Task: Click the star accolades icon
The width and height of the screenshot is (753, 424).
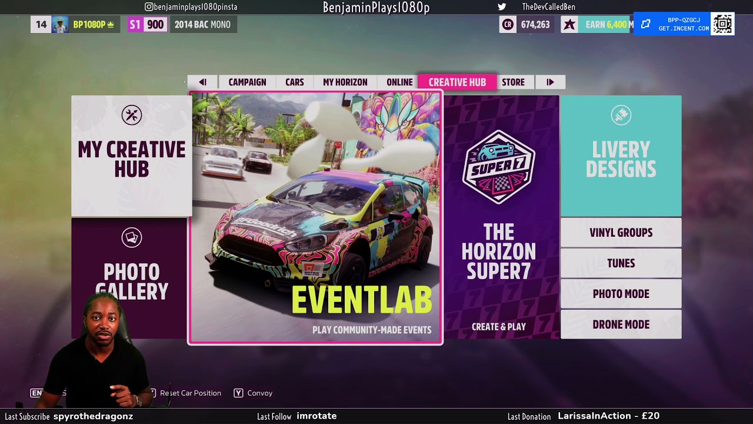Action: point(569,25)
